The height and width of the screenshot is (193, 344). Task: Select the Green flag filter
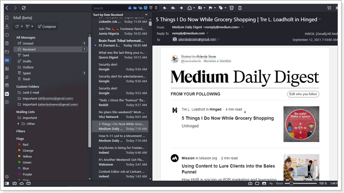click(51, 162)
